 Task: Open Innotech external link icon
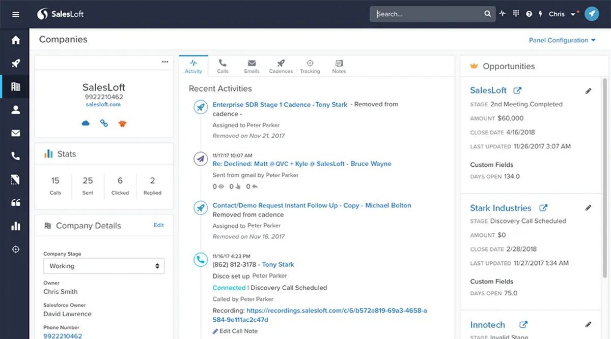pos(523,325)
